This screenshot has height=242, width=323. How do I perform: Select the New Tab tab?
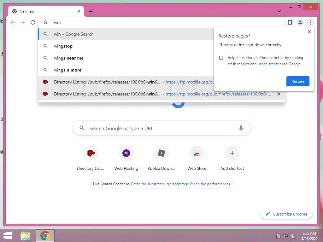pos(46,11)
